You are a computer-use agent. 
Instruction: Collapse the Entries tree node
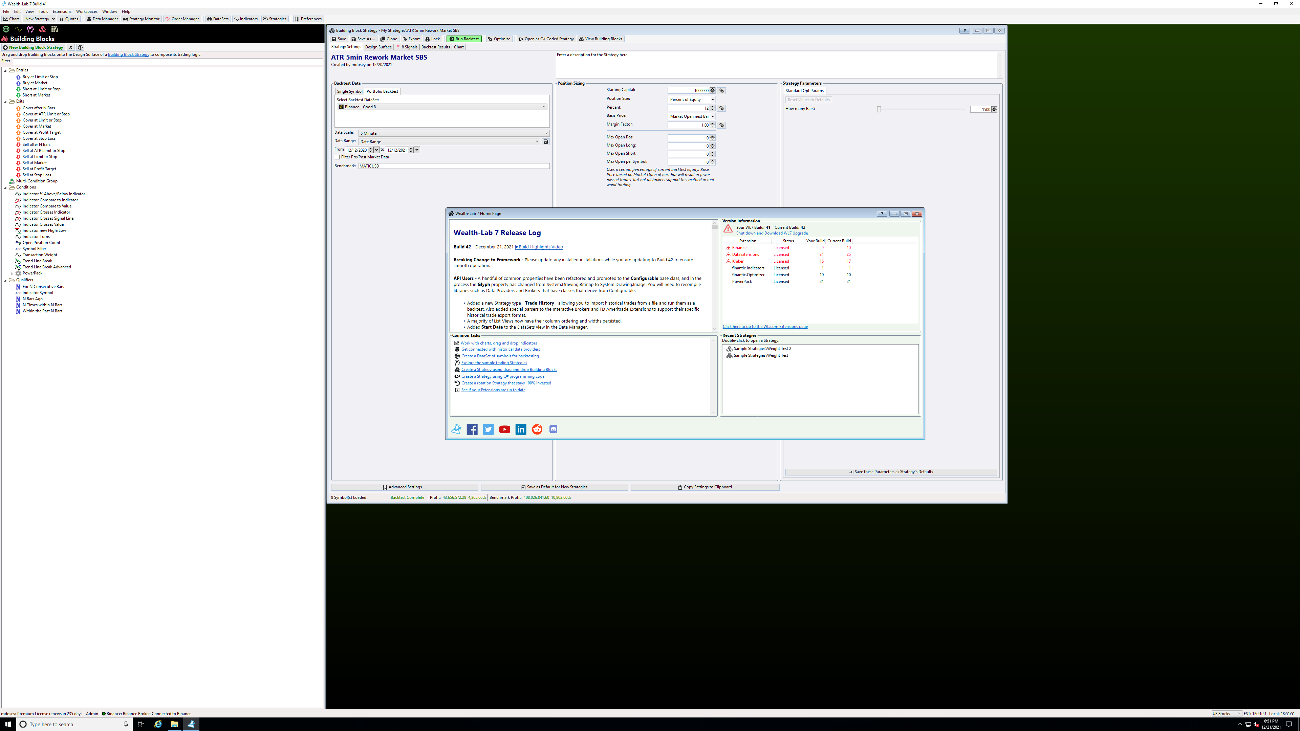pyautogui.click(x=5, y=71)
